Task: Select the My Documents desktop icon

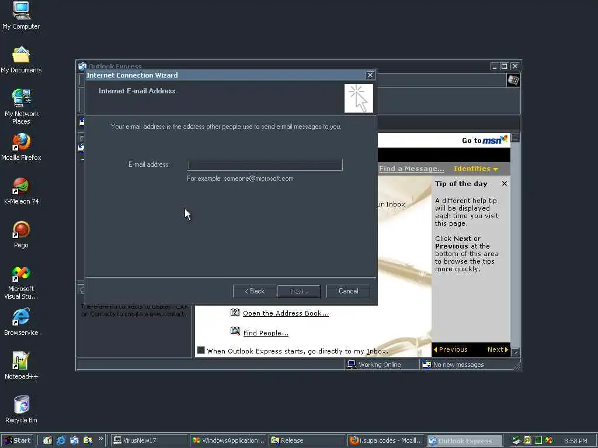Action: click(21, 60)
